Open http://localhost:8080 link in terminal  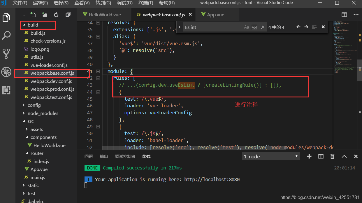point(212,179)
